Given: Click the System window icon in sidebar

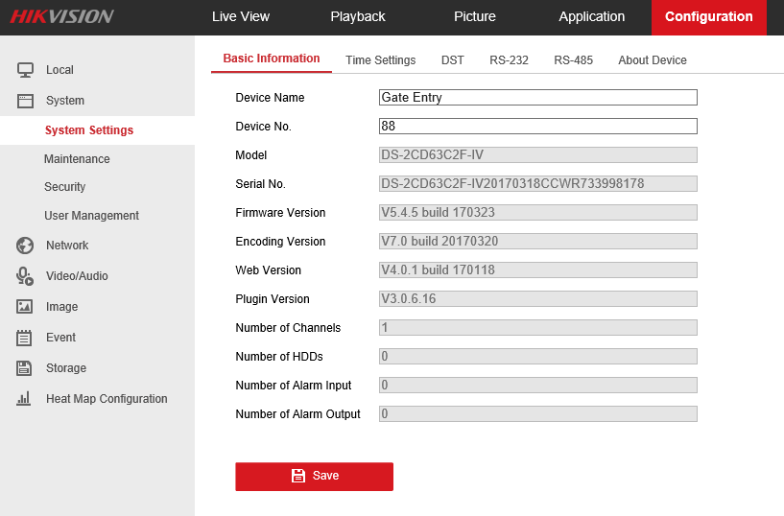Looking at the screenshot, I should click(x=25, y=101).
